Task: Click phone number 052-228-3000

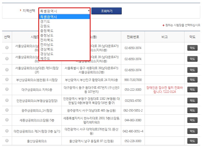Action: (133, 141)
